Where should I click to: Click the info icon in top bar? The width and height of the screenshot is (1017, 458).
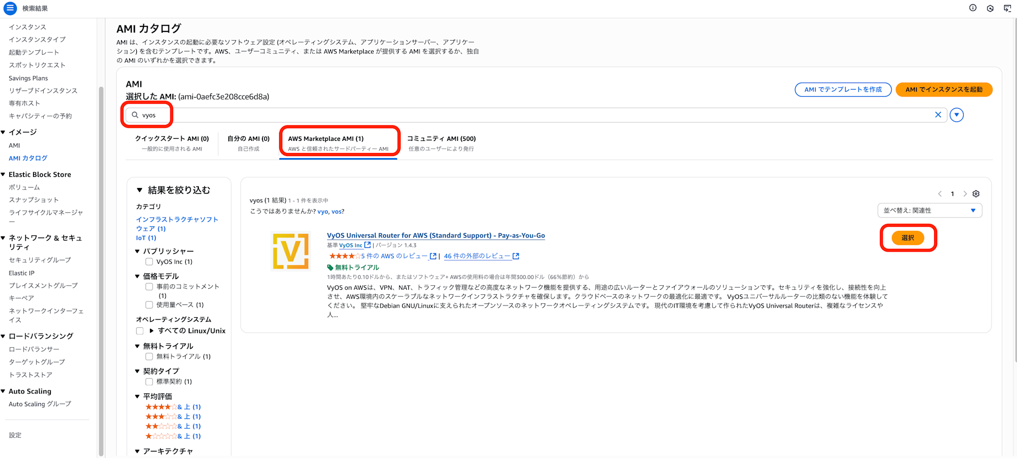coord(973,8)
